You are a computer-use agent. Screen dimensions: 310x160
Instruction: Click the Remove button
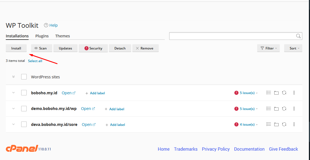(146, 48)
